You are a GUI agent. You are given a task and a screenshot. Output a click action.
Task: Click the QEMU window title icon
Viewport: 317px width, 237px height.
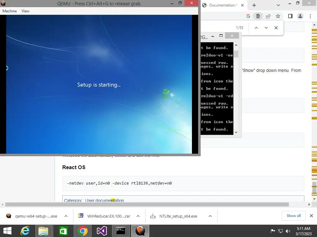[x=3, y=3]
